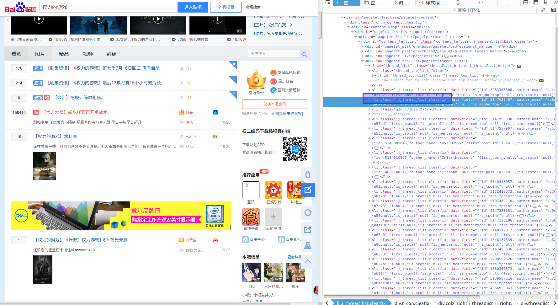Click the 添加应用 plus tile

coord(274,217)
